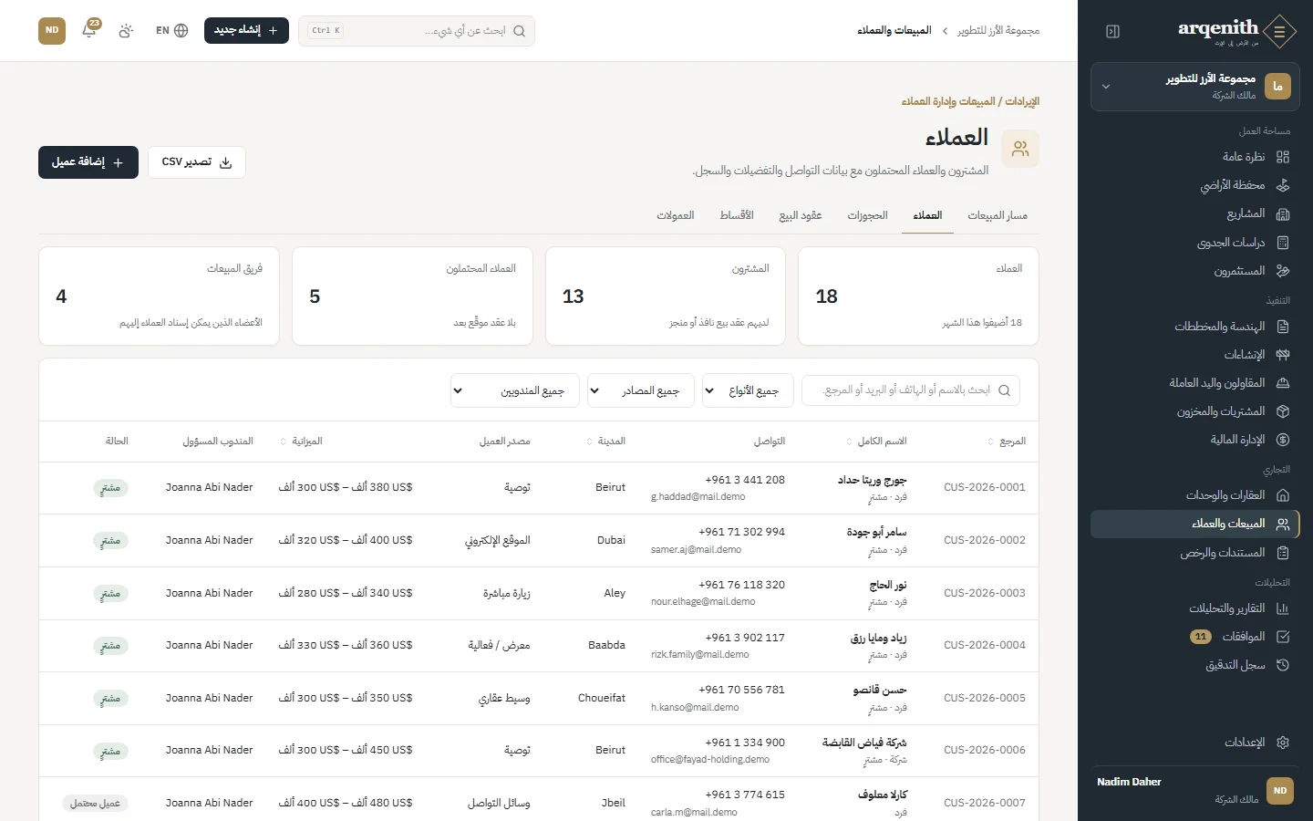Switch to العمولات tab
The image size is (1313, 821).
click(x=676, y=215)
